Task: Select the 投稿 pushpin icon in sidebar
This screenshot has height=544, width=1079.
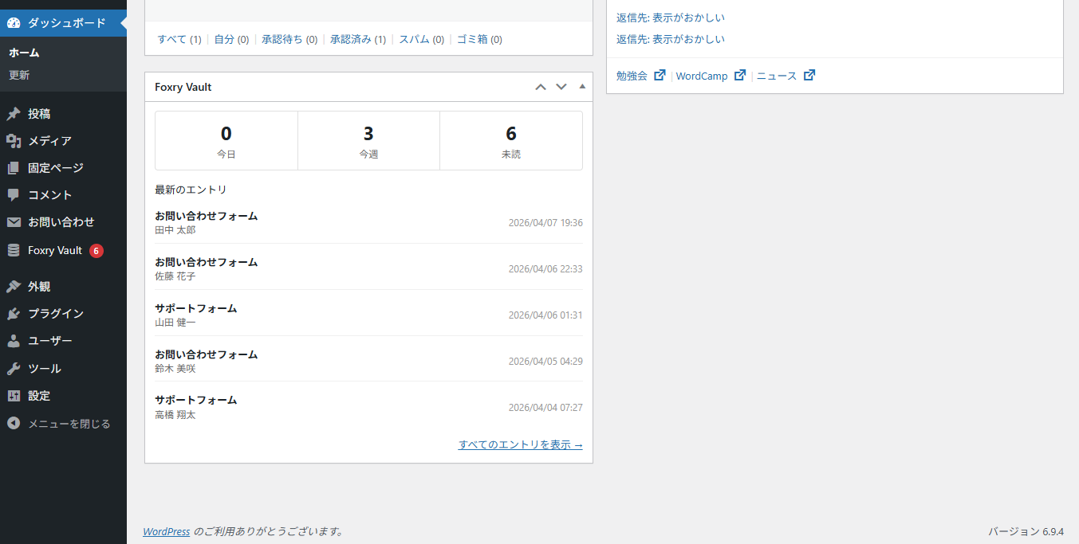Action: coord(13,113)
